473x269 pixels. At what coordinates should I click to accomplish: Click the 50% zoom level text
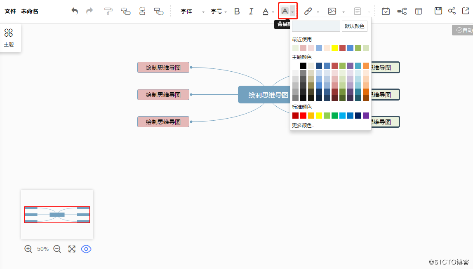pos(42,249)
